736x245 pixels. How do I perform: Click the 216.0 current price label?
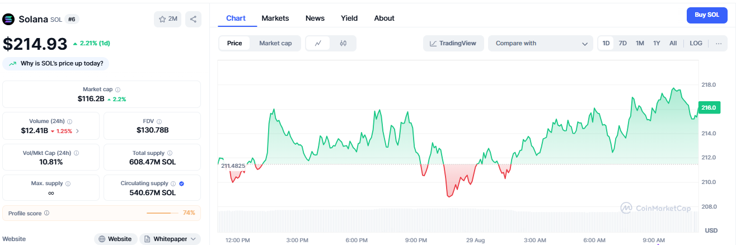click(x=709, y=108)
